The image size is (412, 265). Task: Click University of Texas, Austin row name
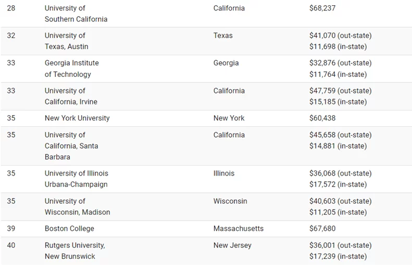coord(67,41)
